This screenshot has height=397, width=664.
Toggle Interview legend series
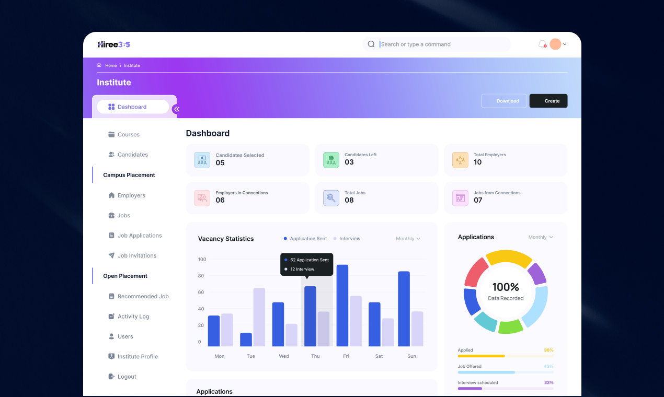(347, 239)
